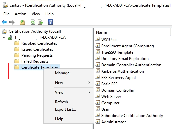Expand the View submenu arrow in context menu

[89, 92]
